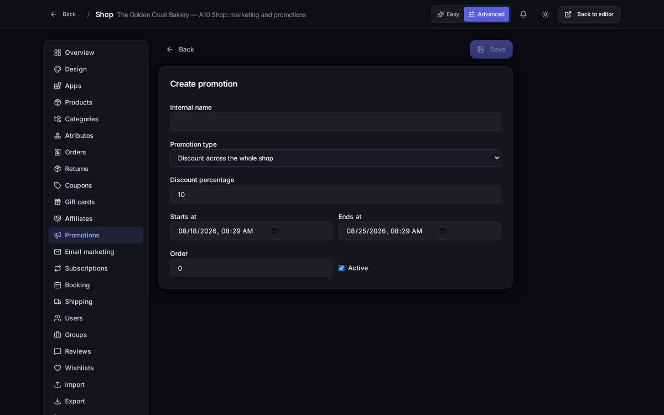The width and height of the screenshot is (664, 415).
Task: Click the Overview grid icon in sidebar
Action: [58, 53]
